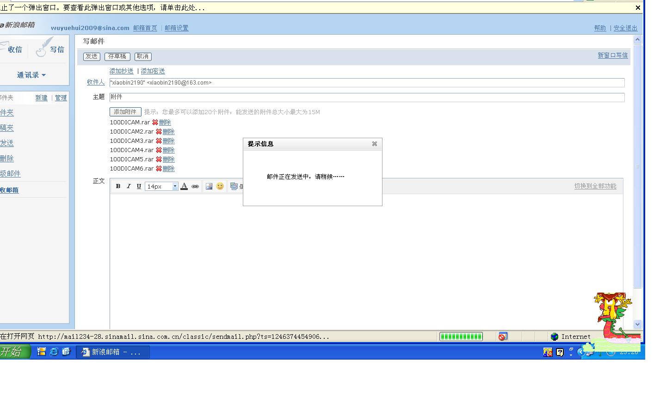Go to 邮箱首页

145,28
